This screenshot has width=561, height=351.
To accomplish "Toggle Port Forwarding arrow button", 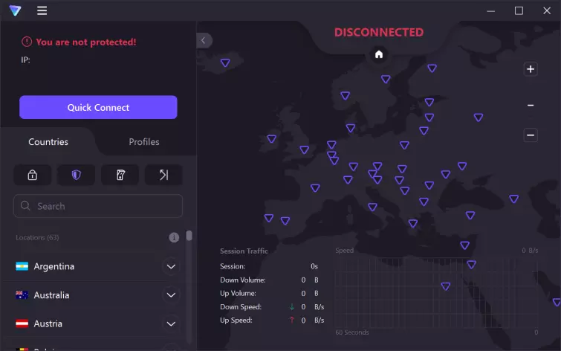I will 163,175.
